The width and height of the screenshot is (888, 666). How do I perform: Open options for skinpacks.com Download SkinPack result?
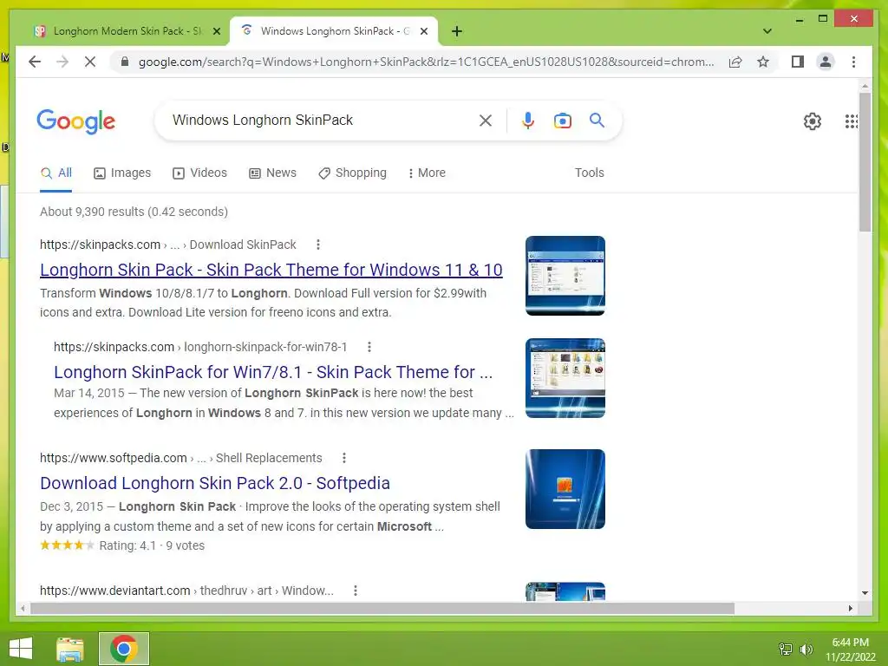[x=318, y=245]
